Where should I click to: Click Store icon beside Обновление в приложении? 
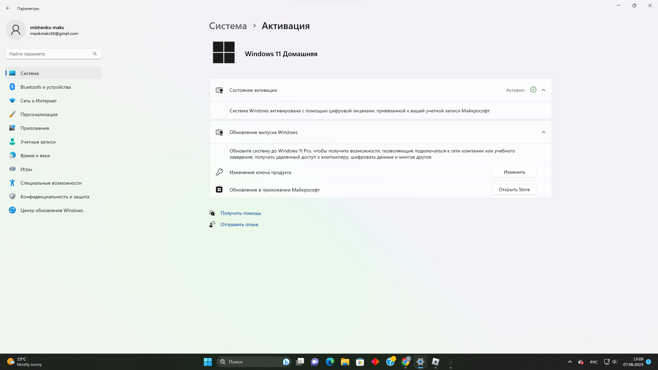point(219,189)
